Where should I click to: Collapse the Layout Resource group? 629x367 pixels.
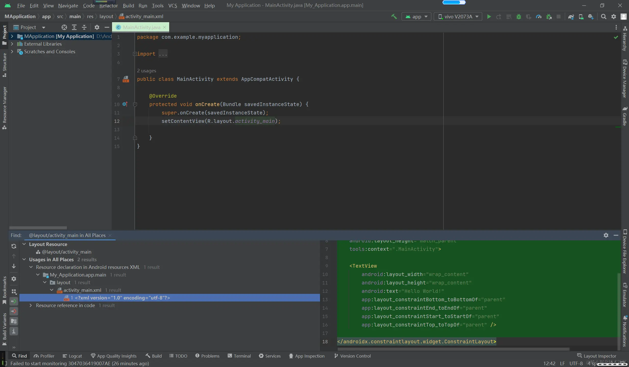click(24, 244)
